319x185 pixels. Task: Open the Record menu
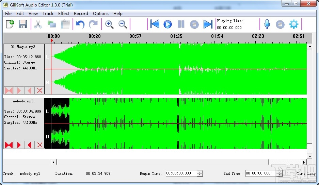pyautogui.click(x=81, y=14)
